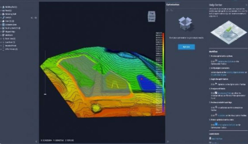Expand the Curb tree node
The height and width of the screenshot is (144, 248).
[1, 18]
